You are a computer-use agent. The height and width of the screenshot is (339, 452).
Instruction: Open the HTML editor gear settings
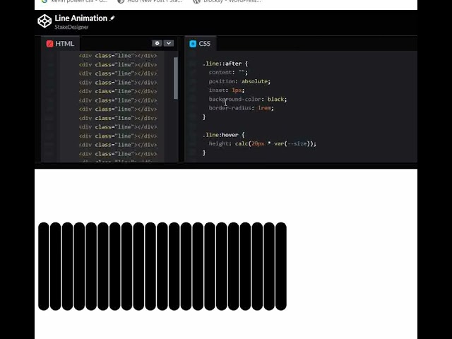pyautogui.click(x=157, y=43)
